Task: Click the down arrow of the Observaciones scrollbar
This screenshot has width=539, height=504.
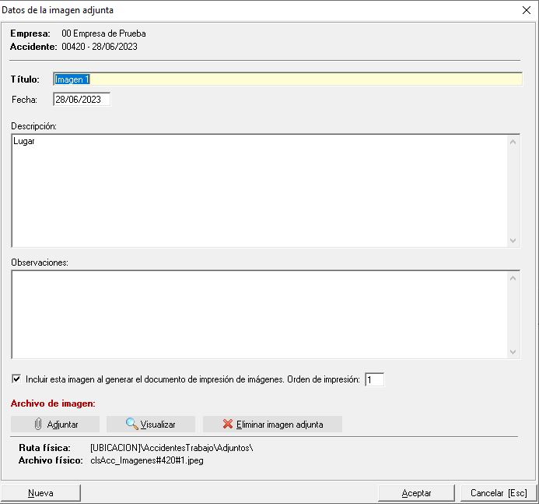Action: click(x=513, y=352)
